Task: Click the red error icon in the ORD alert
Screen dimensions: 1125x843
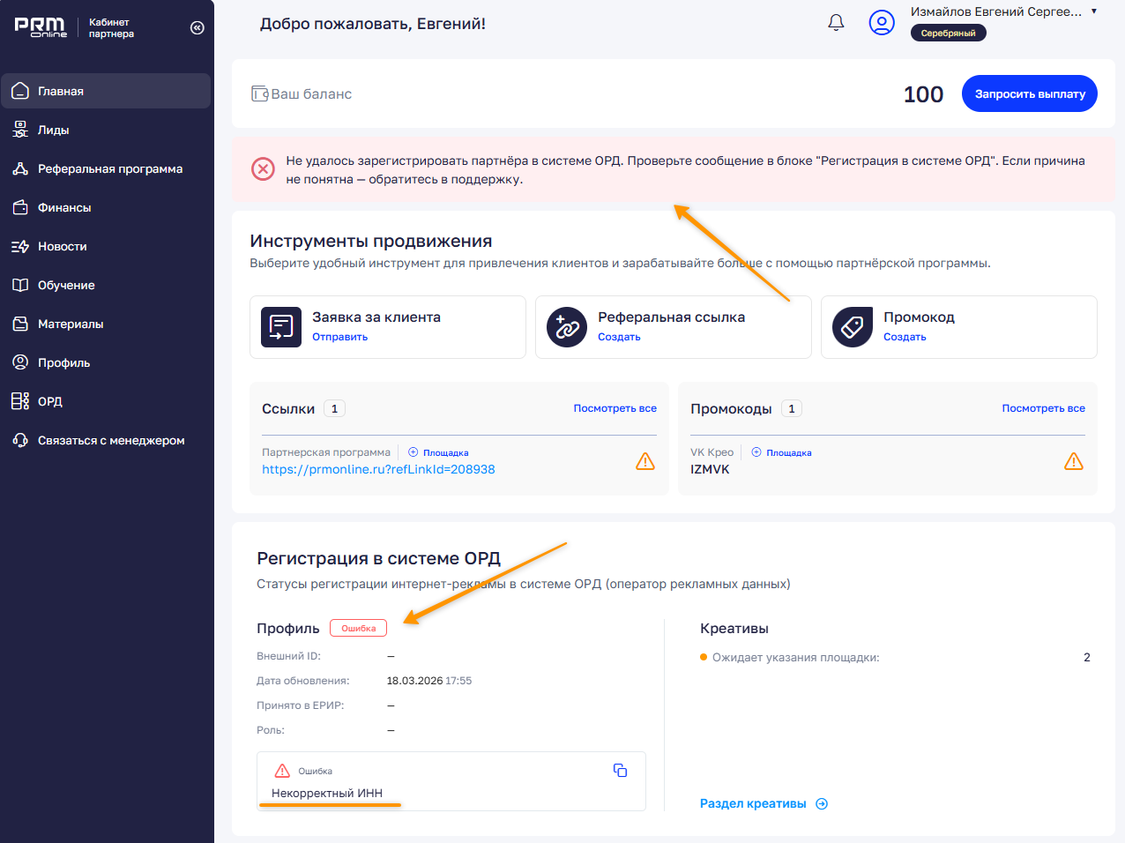Action: coord(263,169)
